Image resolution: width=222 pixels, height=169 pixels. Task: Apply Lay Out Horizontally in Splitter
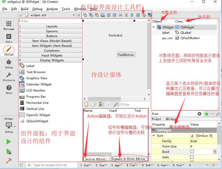pos(120,15)
